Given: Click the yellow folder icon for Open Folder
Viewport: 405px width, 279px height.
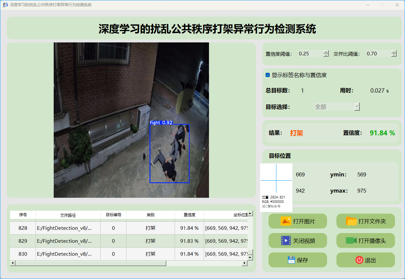Looking at the screenshot, I should tap(351, 221).
